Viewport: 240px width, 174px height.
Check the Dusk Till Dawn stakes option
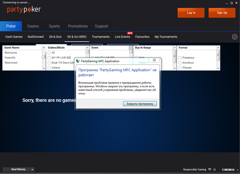pos(49,63)
